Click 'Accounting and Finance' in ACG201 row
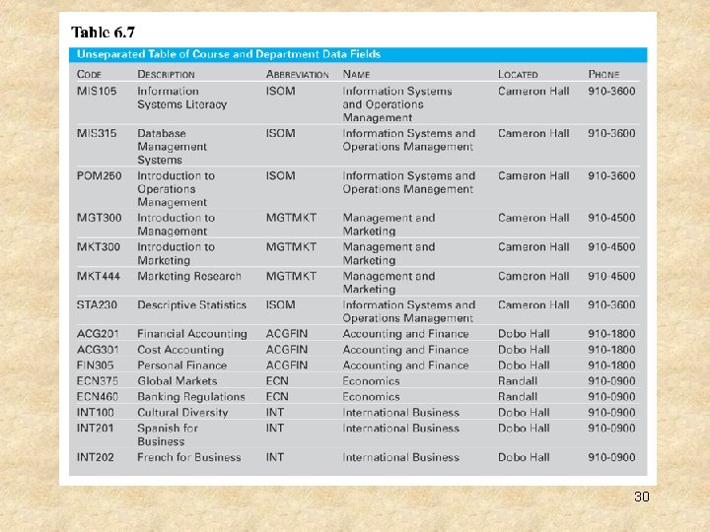The image size is (710, 532). coord(405,334)
